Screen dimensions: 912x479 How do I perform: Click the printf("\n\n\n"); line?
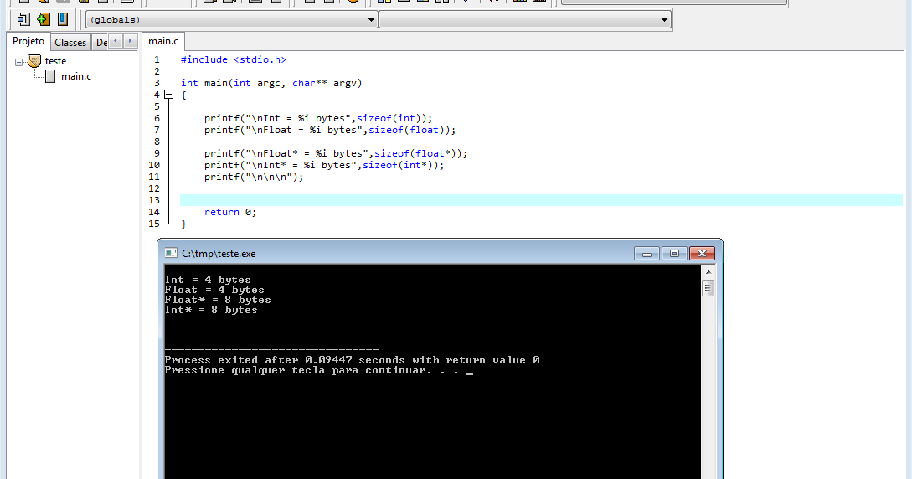pyautogui.click(x=254, y=177)
